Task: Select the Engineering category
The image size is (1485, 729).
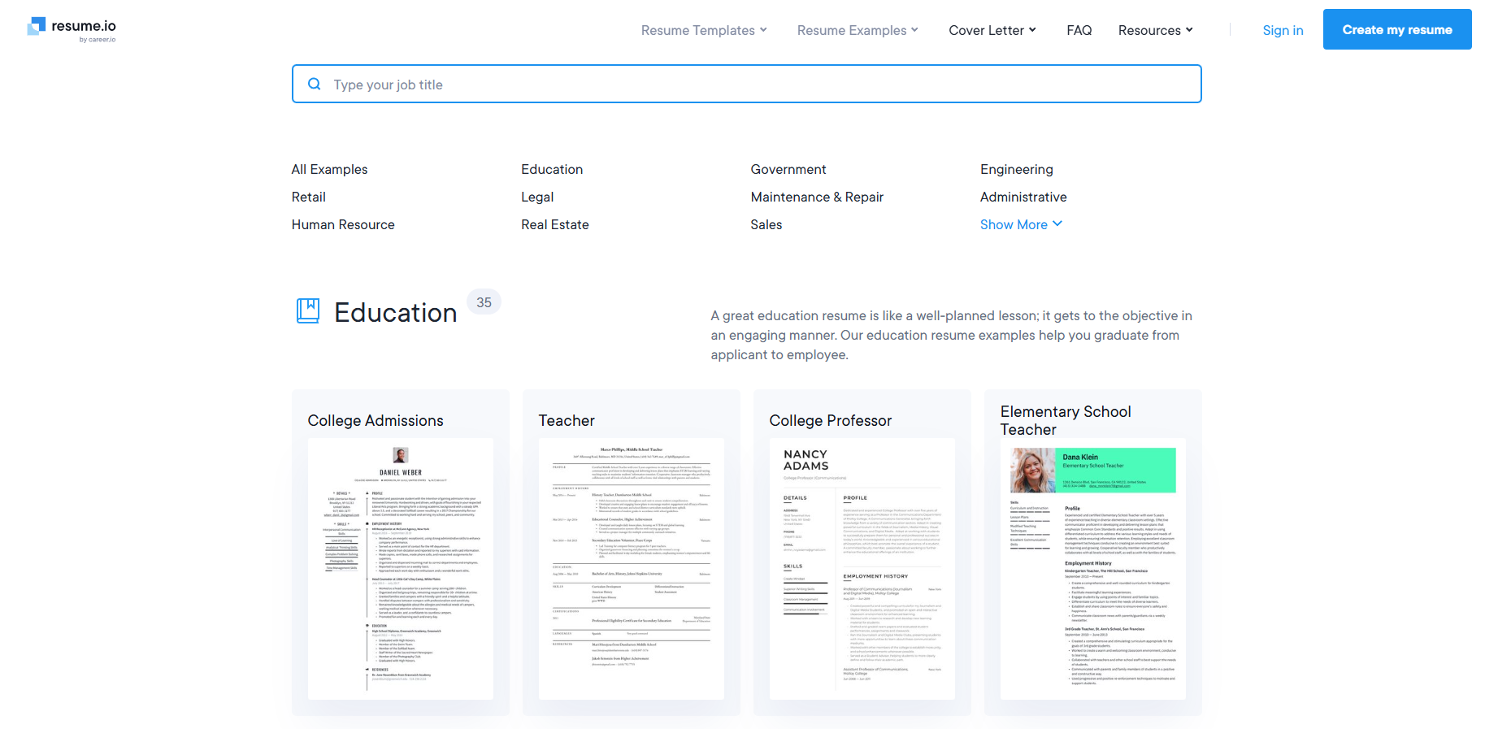Action: (x=1017, y=169)
